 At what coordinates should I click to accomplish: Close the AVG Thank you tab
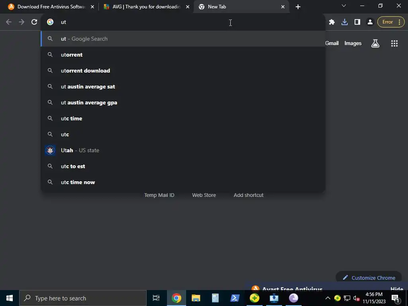188,7
